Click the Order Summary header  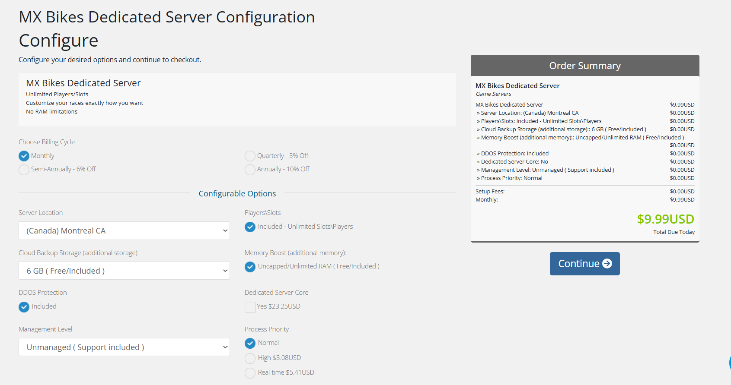coord(585,66)
